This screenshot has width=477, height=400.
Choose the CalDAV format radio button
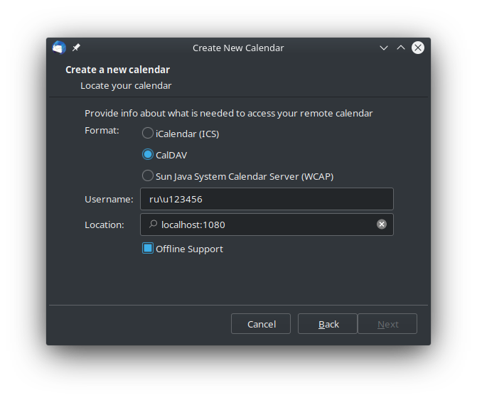(x=148, y=154)
